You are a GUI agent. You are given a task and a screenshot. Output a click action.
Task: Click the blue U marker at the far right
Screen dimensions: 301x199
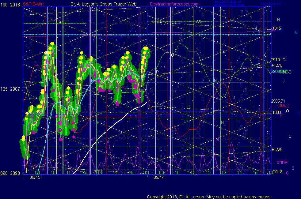click(x=299, y=113)
